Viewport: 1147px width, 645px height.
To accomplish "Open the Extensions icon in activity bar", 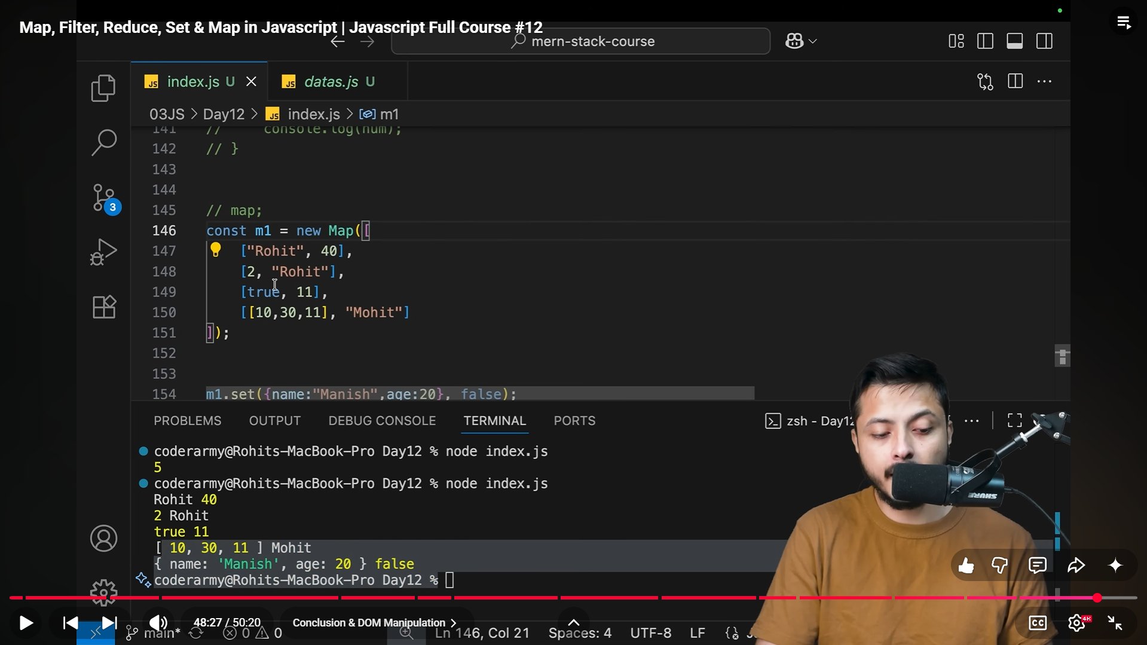I will pyautogui.click(x=103, y=307).
